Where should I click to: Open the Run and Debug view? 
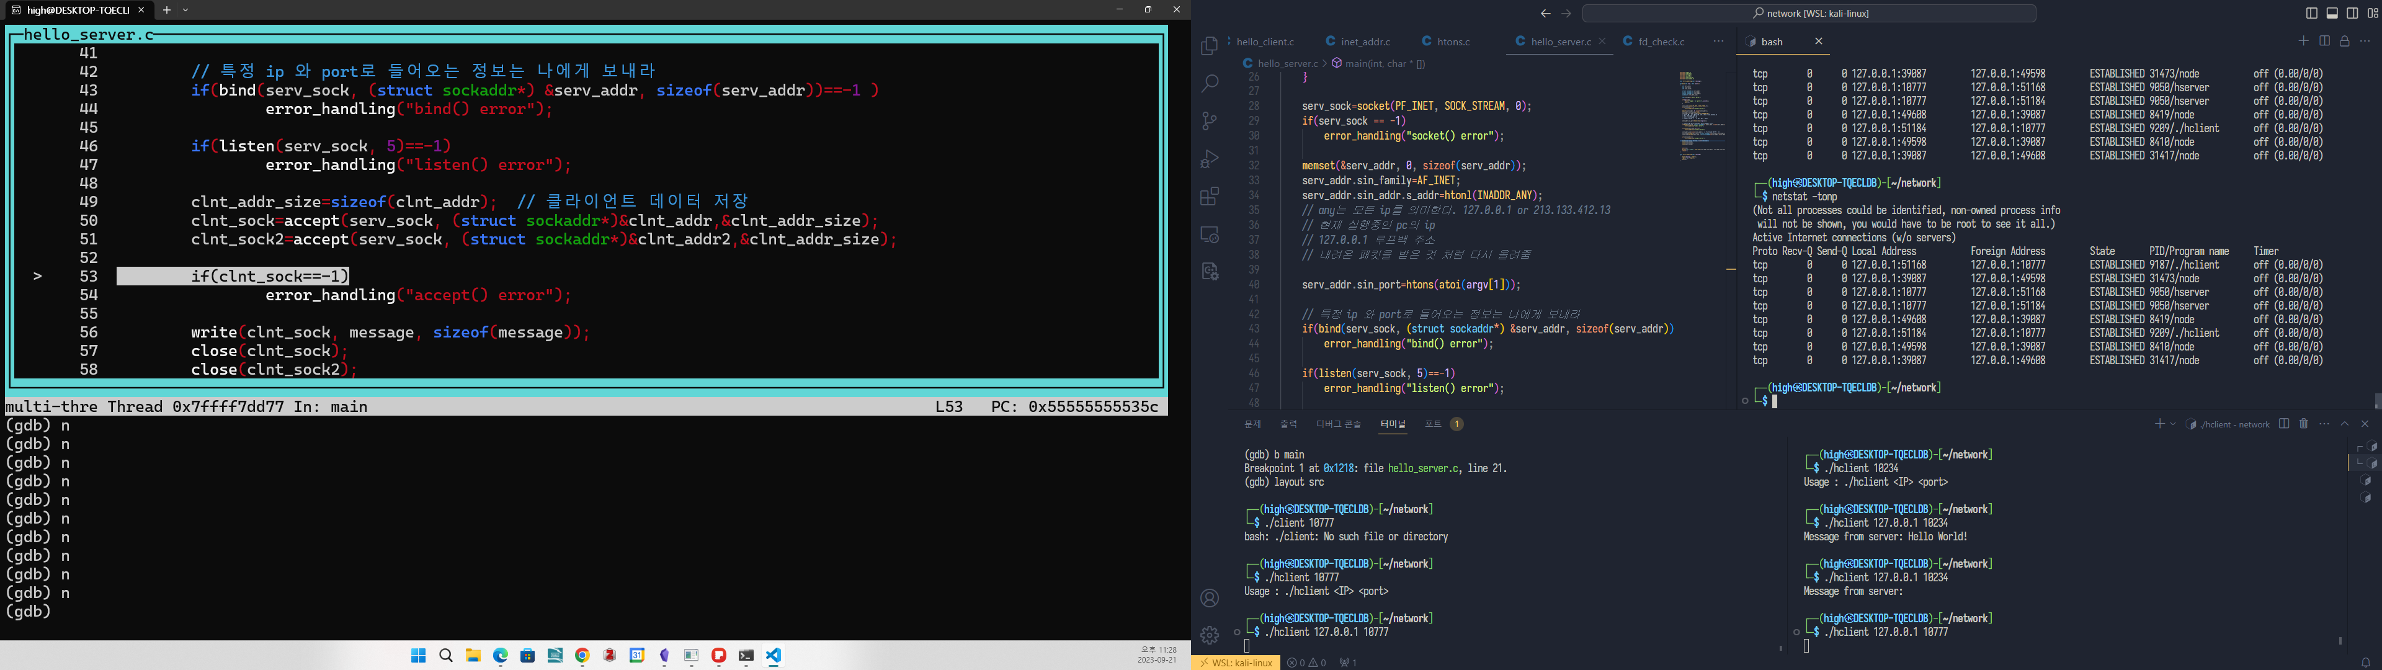tap(1210, 159)
